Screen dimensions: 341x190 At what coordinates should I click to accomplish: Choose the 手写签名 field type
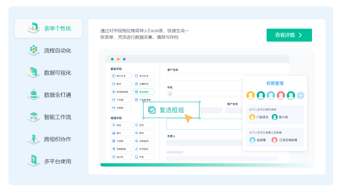point(144,149)
